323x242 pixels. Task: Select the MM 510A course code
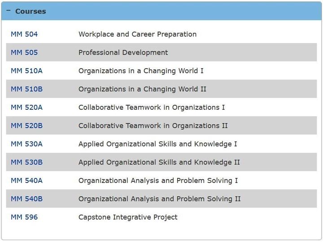pyautogui.click(x=26, y=71)
